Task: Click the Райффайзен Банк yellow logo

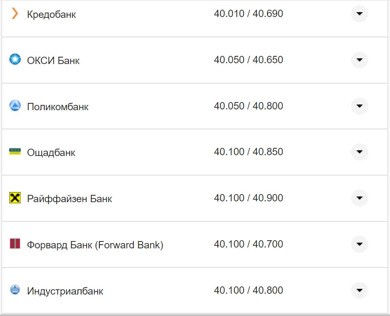Action: tap(15, 198)
